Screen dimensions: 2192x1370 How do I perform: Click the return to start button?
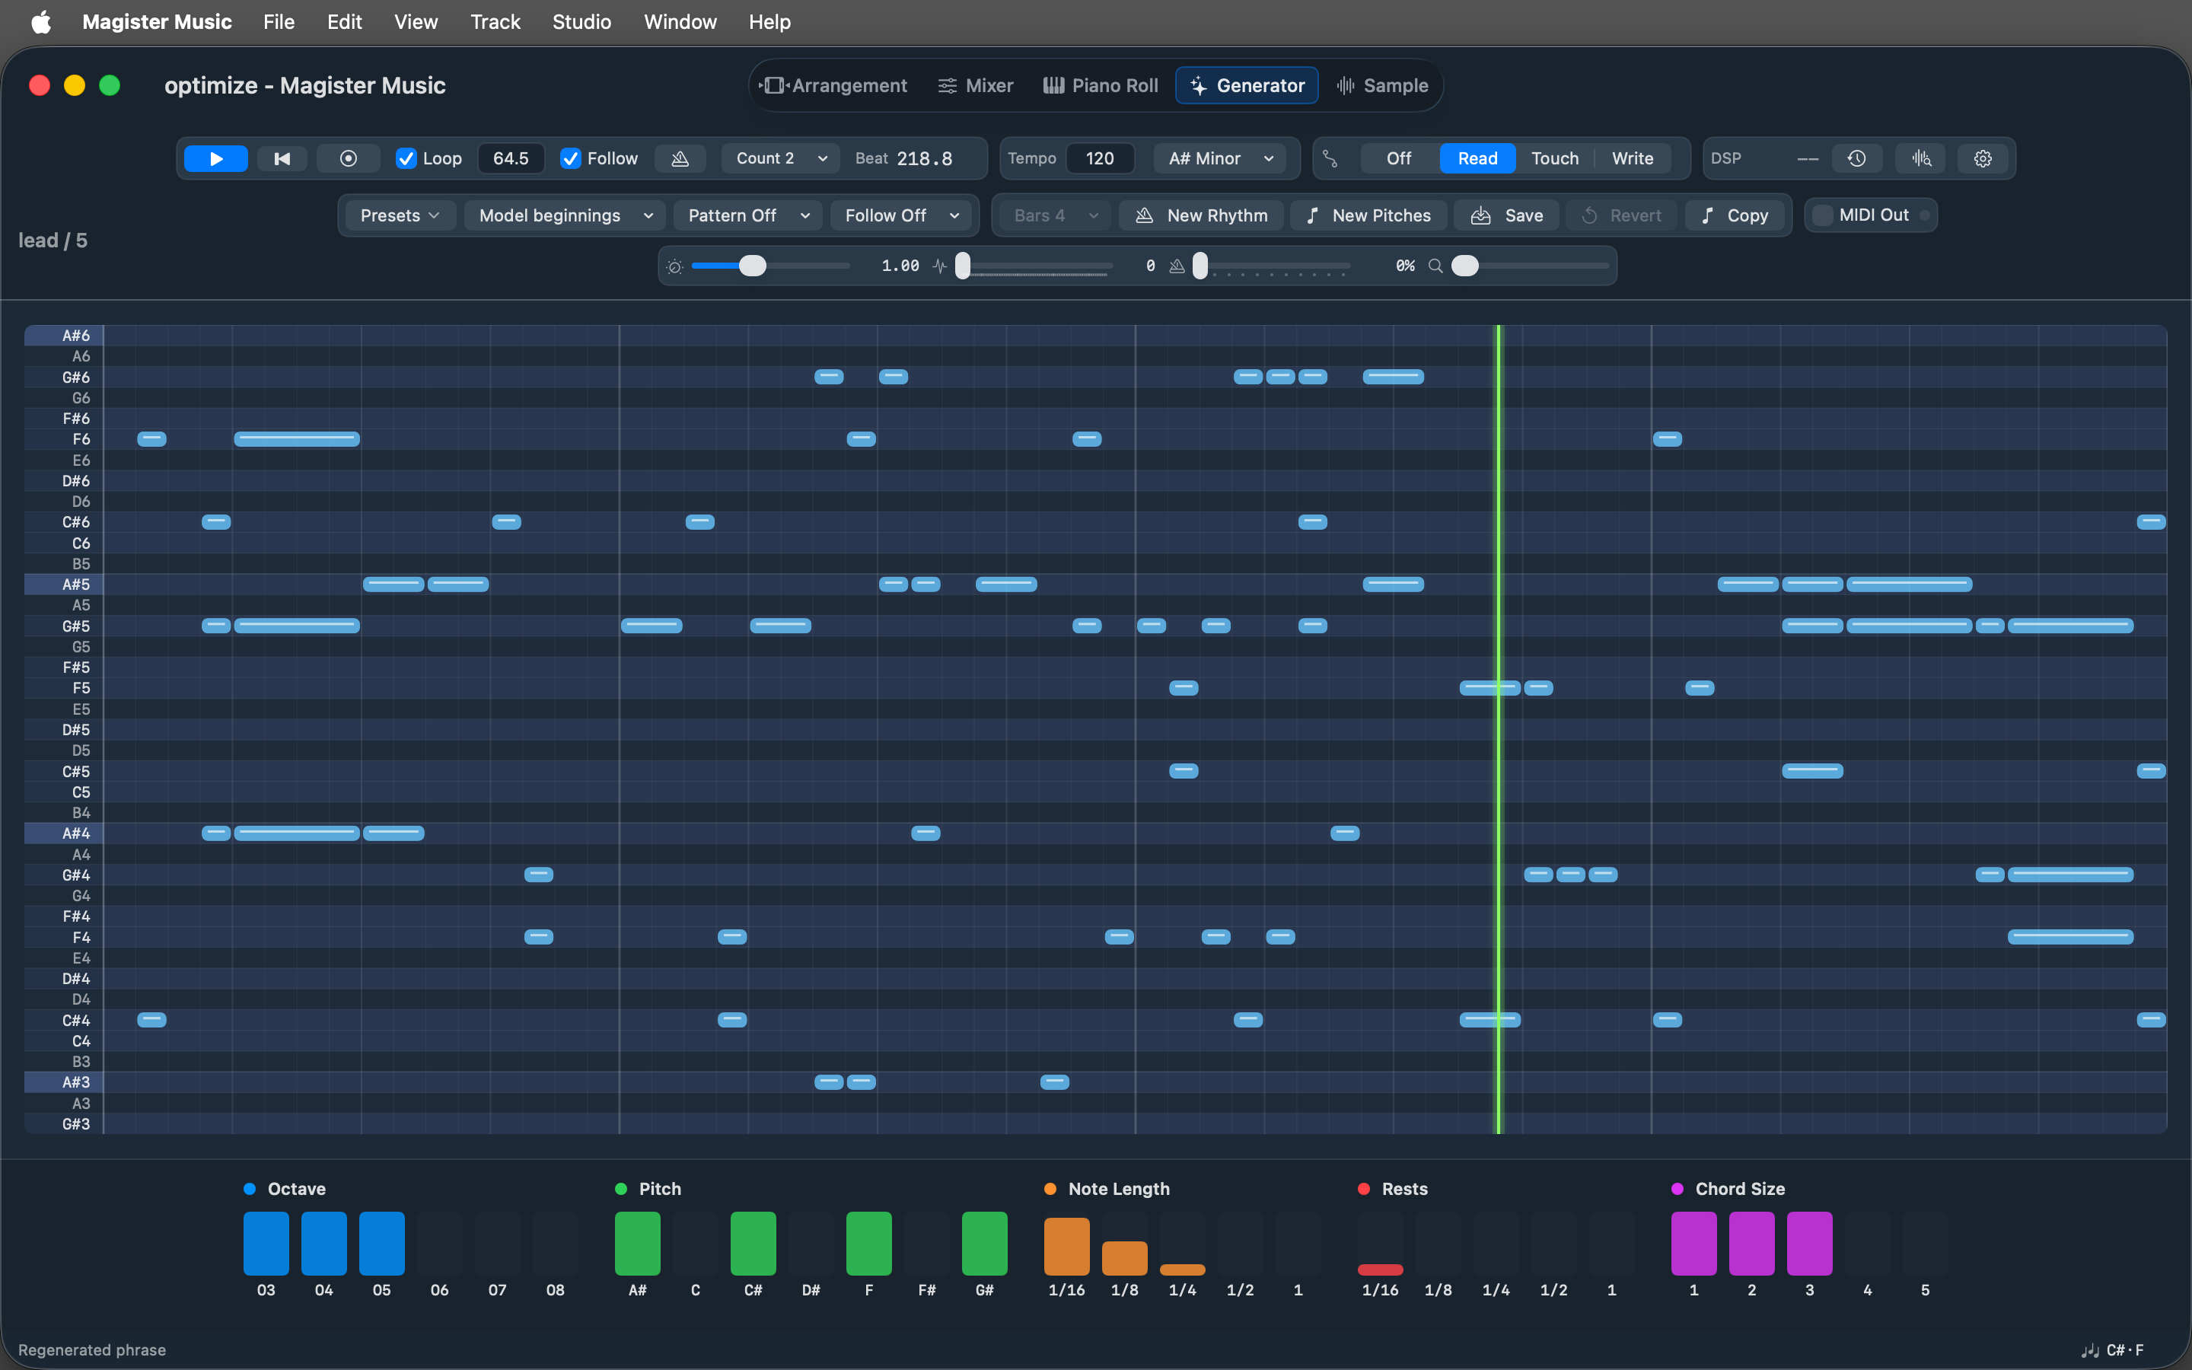point(282,158)
